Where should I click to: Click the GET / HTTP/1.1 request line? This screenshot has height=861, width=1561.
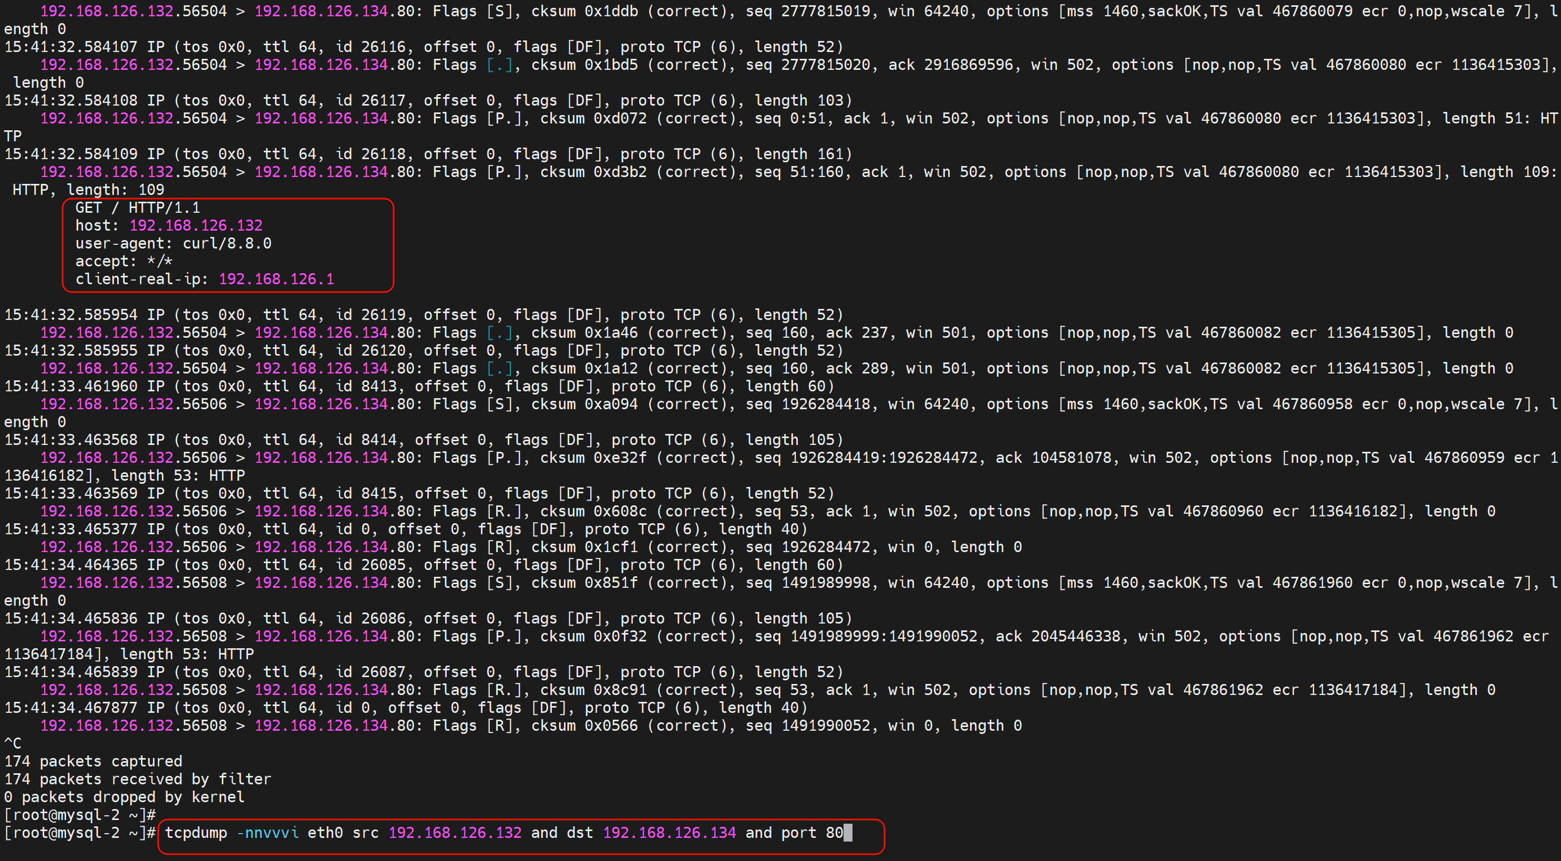pos(138,208)
